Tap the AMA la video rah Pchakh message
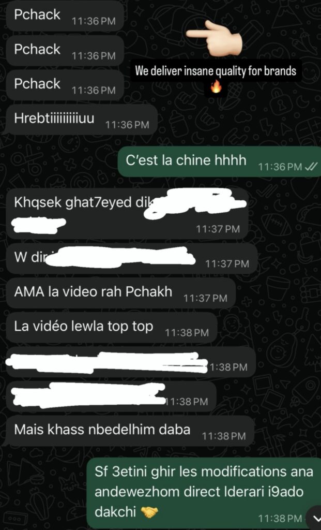The width and height of the screenshot is (321, 530). pos(121,293)
